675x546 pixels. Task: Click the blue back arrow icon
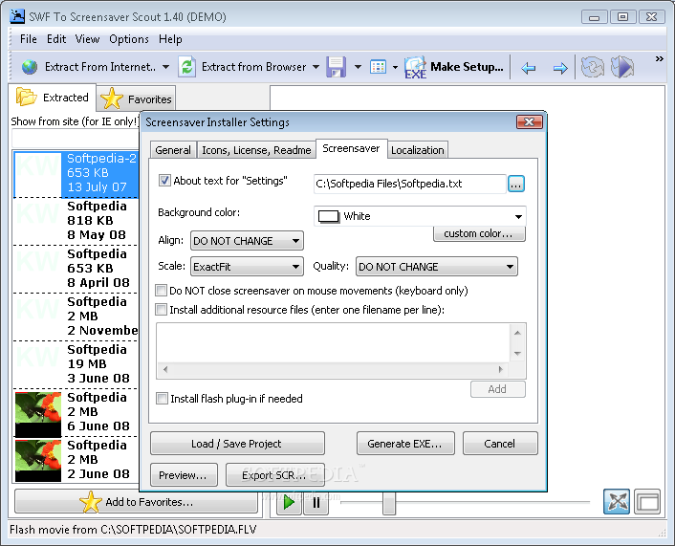[528, 68]
